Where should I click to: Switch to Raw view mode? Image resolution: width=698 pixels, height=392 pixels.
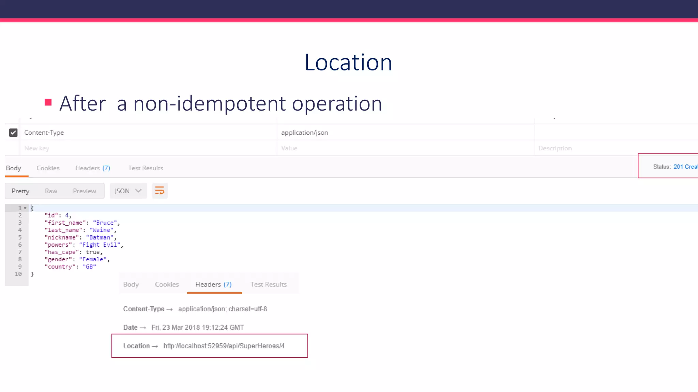click(51, 191)
